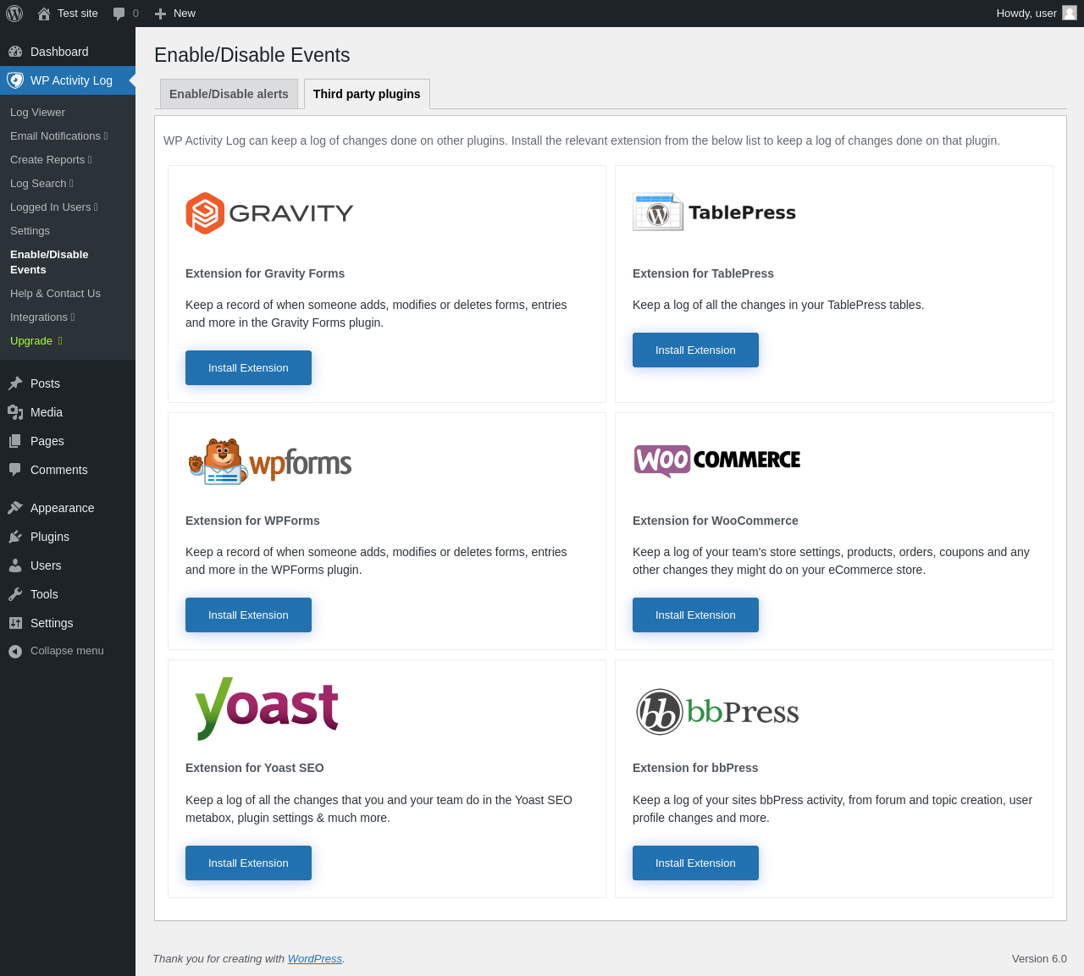
Task: Open the Plugins plug icon
Action: pos(15,537)
